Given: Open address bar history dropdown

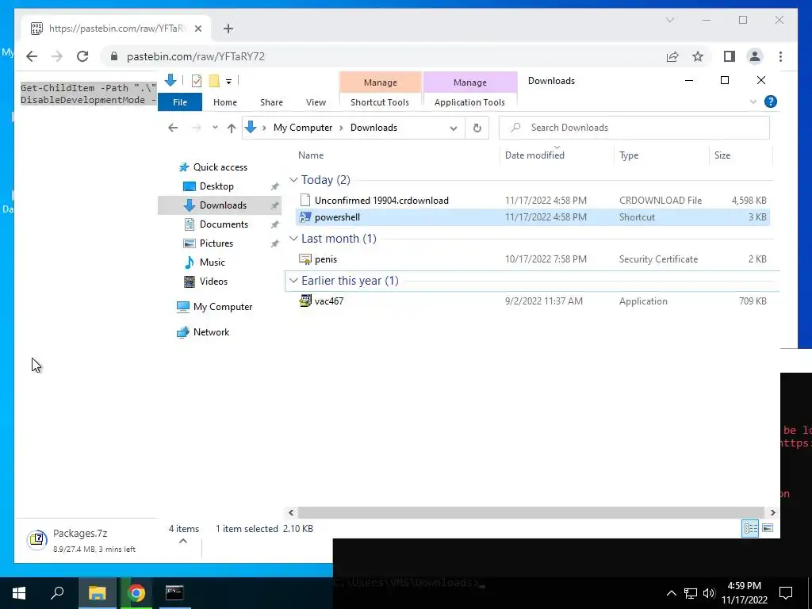Looking at the screenshot, I should (x=453, y=128).
